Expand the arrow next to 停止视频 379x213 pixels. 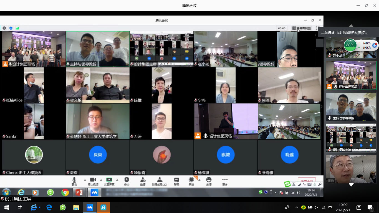point(101,180)
